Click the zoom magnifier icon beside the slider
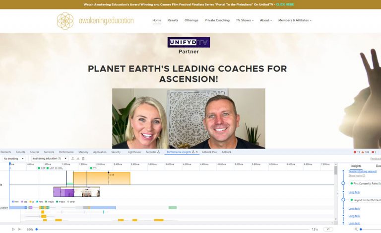Screen dimensions: 381x233 click(x=356, y=229)
